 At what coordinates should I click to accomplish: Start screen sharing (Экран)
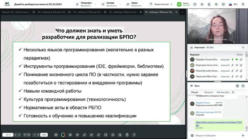click(x=134, y=4)
